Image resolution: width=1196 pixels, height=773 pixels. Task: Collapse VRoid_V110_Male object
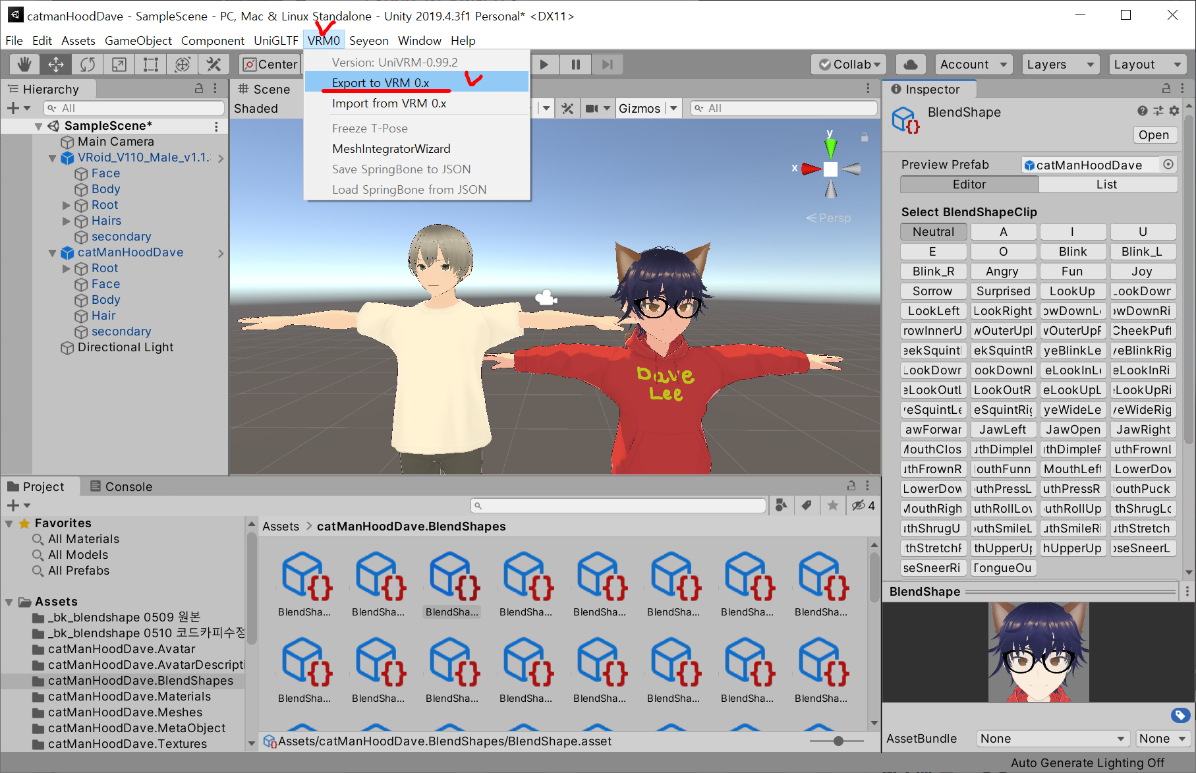point(52,157)
